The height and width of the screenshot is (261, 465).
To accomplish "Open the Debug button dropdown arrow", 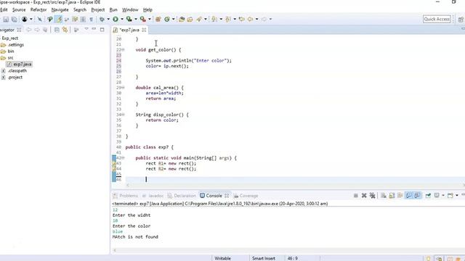I will click(x=108, y=20).
